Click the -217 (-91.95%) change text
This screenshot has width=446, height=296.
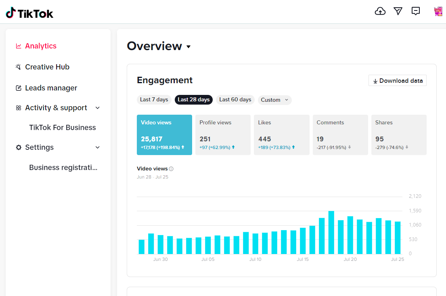click(x=331, y=147)
